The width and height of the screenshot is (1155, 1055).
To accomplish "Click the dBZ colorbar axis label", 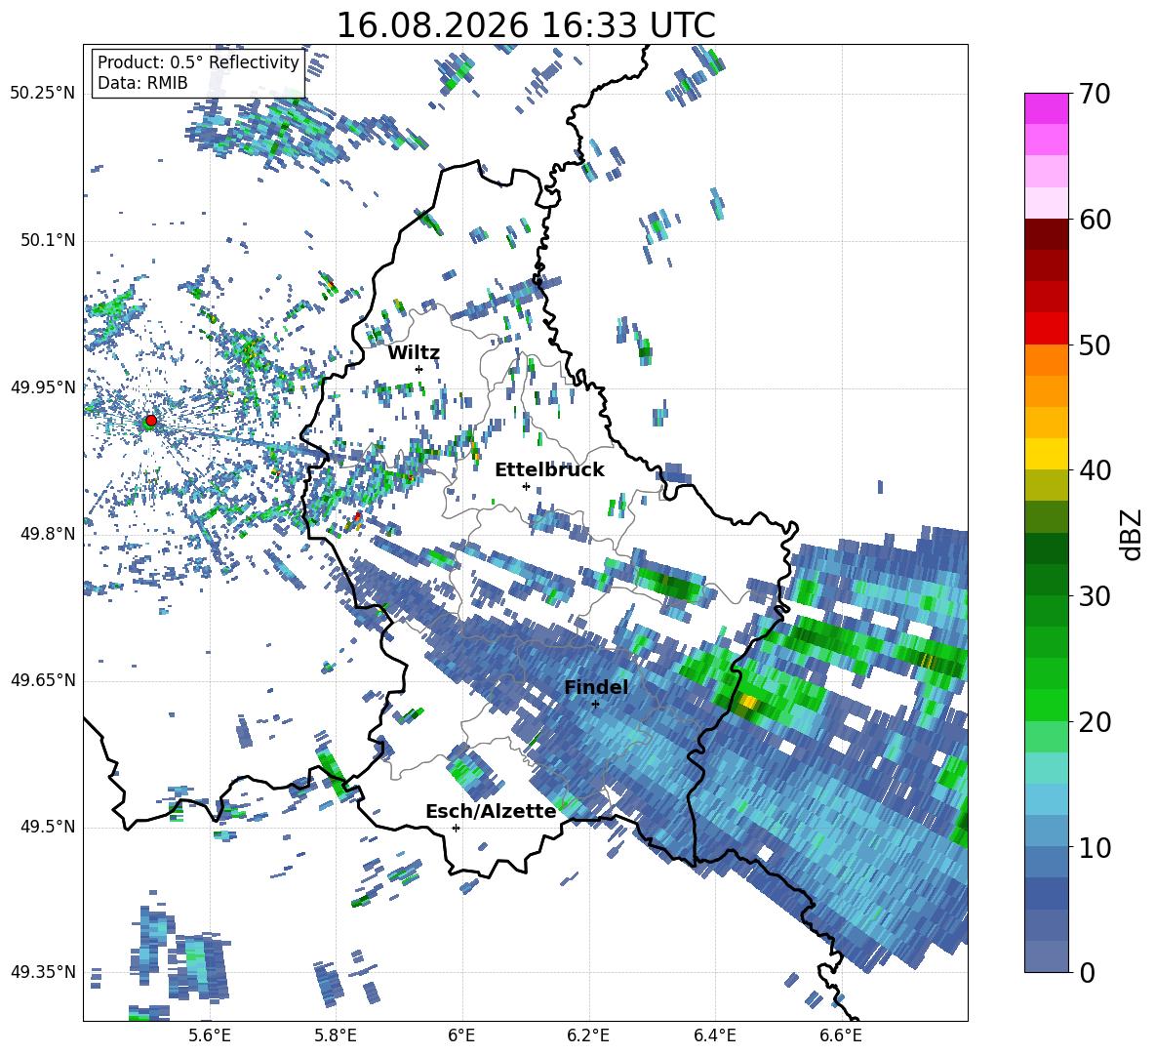I will pos(1133,534).
